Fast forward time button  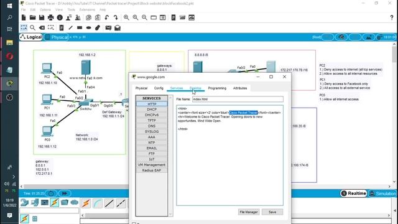point(65,194)
